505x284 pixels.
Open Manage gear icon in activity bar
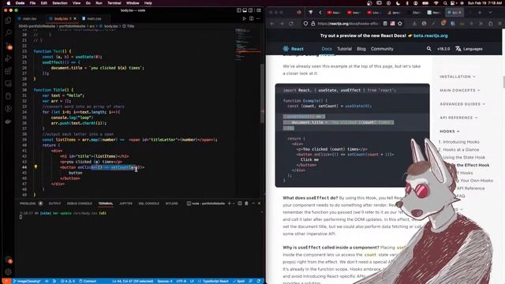[9, 271]
